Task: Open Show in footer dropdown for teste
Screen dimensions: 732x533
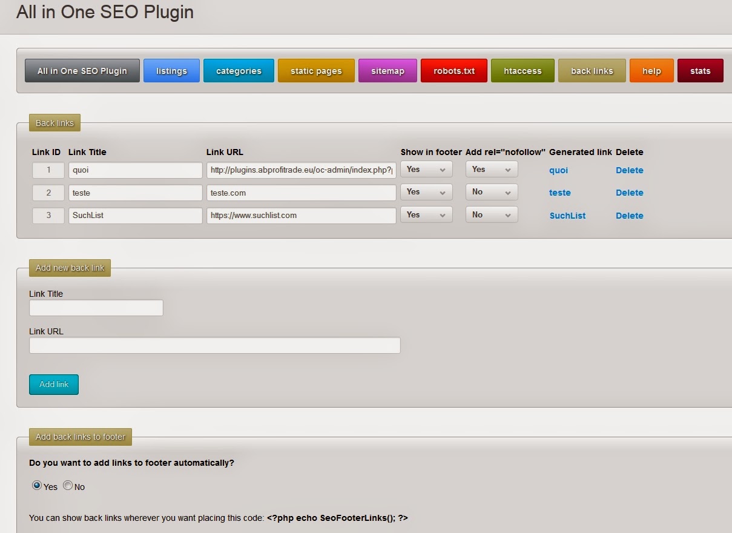Action: (426, 192)
